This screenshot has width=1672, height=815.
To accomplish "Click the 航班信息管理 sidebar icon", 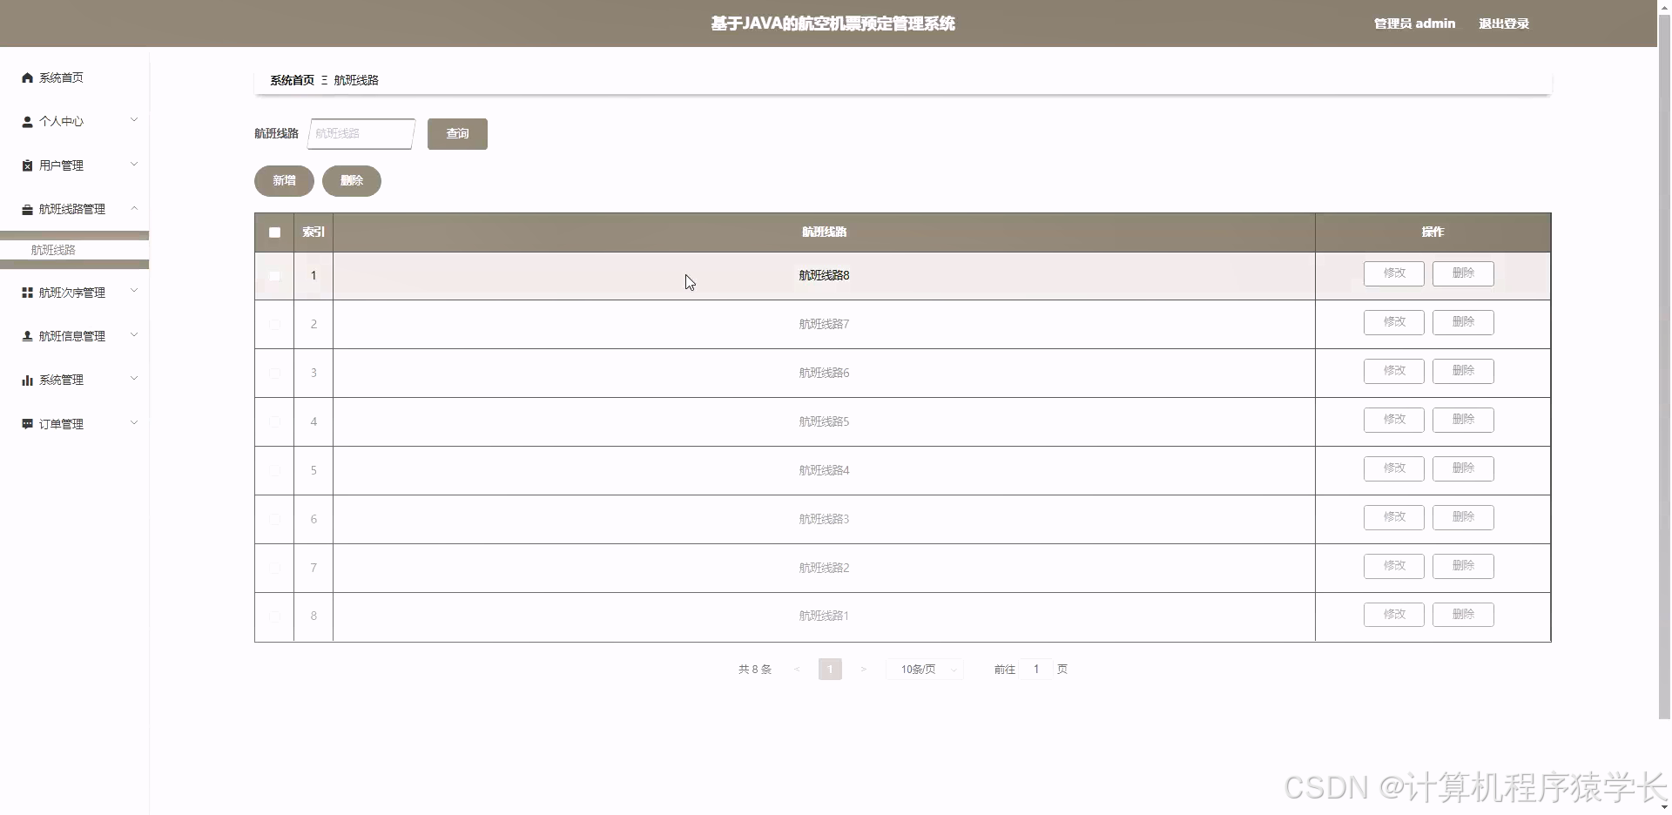I will pos(26,335).
